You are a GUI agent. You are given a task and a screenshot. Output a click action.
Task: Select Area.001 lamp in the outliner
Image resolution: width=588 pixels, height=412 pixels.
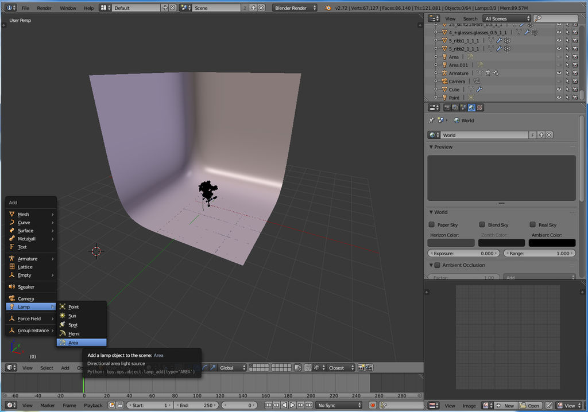pyautogui.click(x=458, y=65)
